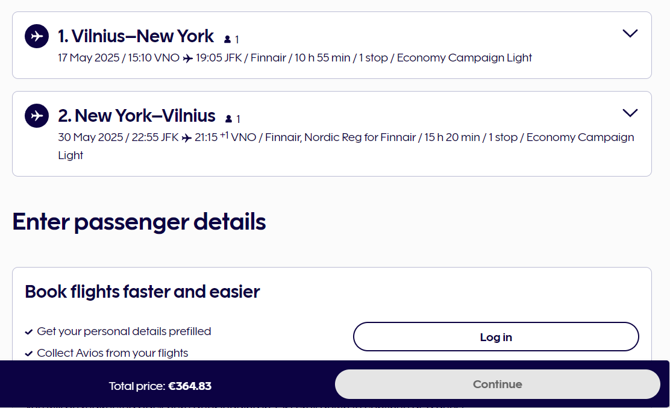
Task: Click the +1 day arrival indicator
Action: pyautogui.click(x=224, y=135)
